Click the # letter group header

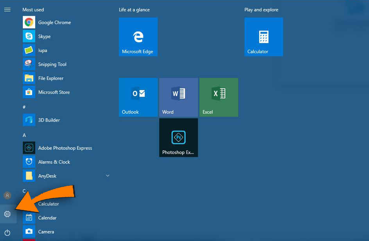(24, 107)
